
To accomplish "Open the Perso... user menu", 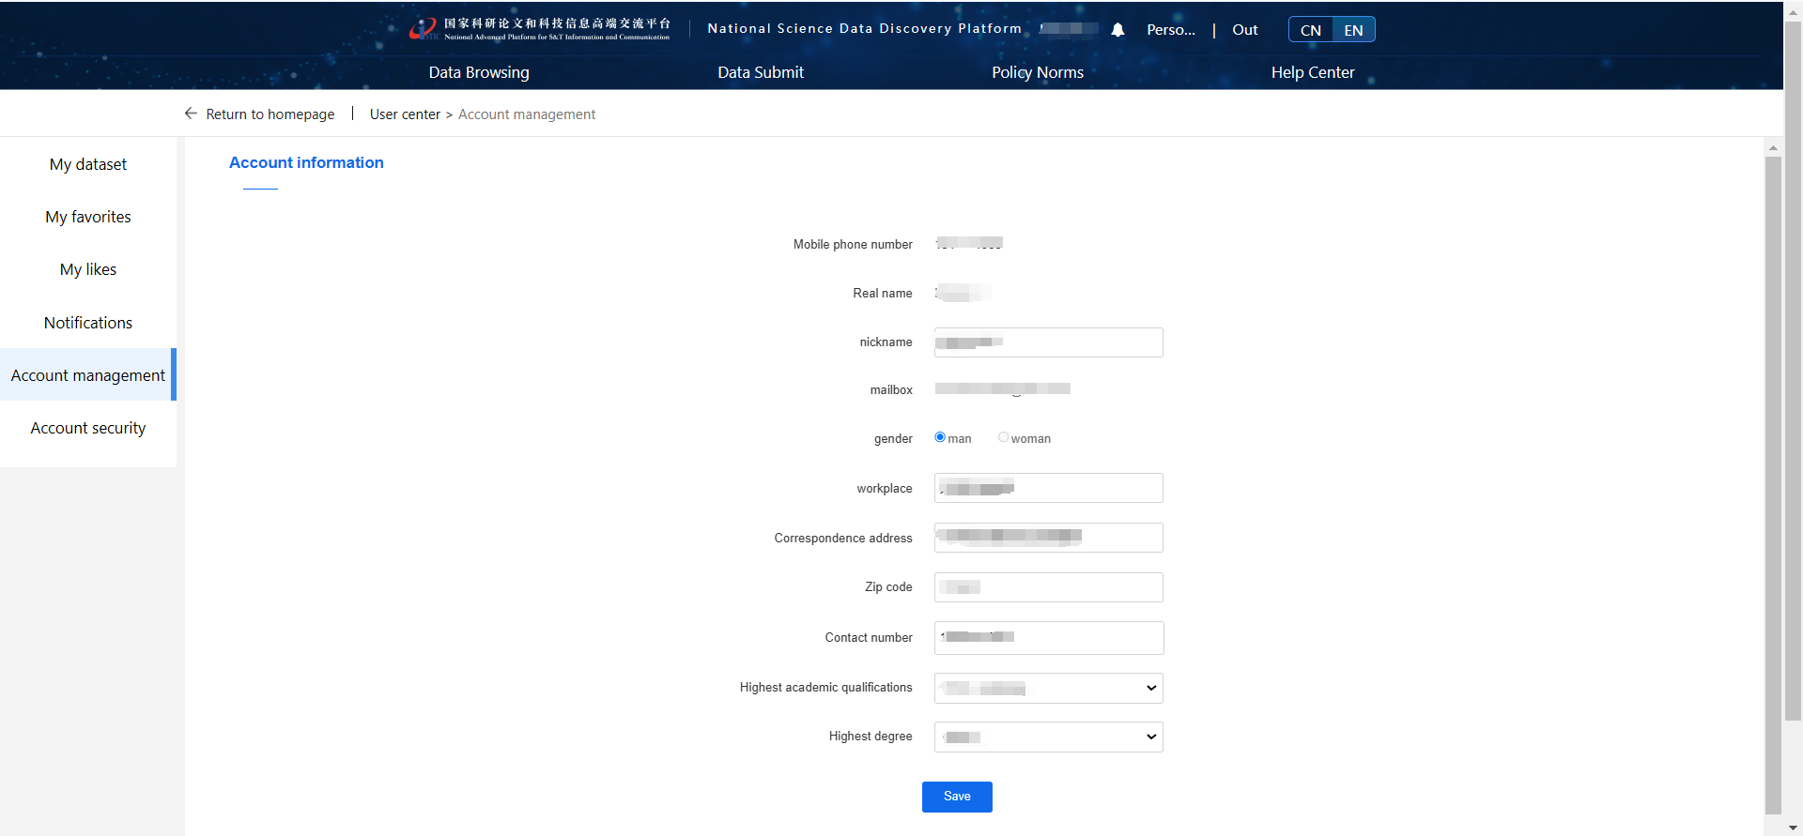I will click(1170, 30).
